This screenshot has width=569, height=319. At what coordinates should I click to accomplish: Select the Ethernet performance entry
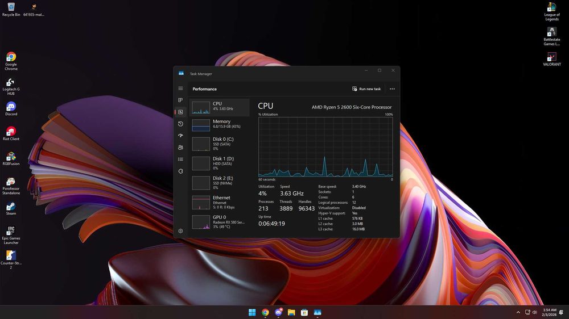pyautogui.click(x=220, y=203)
